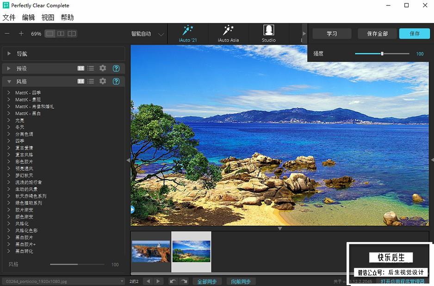Rotate image counterclockwise

[x=173, y=281]
